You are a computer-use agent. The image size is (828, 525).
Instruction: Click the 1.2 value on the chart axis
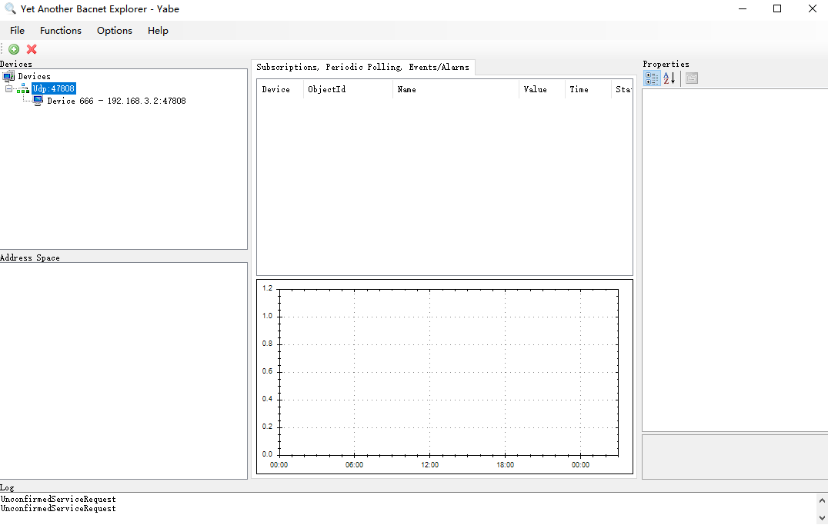tap(267, 288)
